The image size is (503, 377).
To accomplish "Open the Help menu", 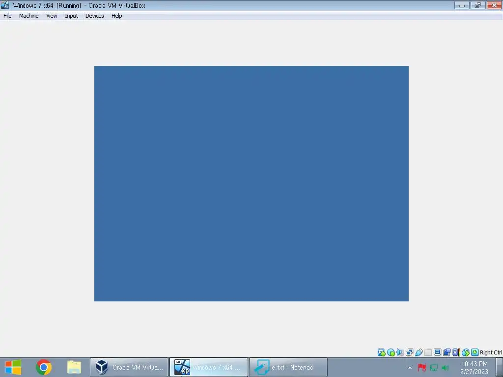I will click(116, 16).
